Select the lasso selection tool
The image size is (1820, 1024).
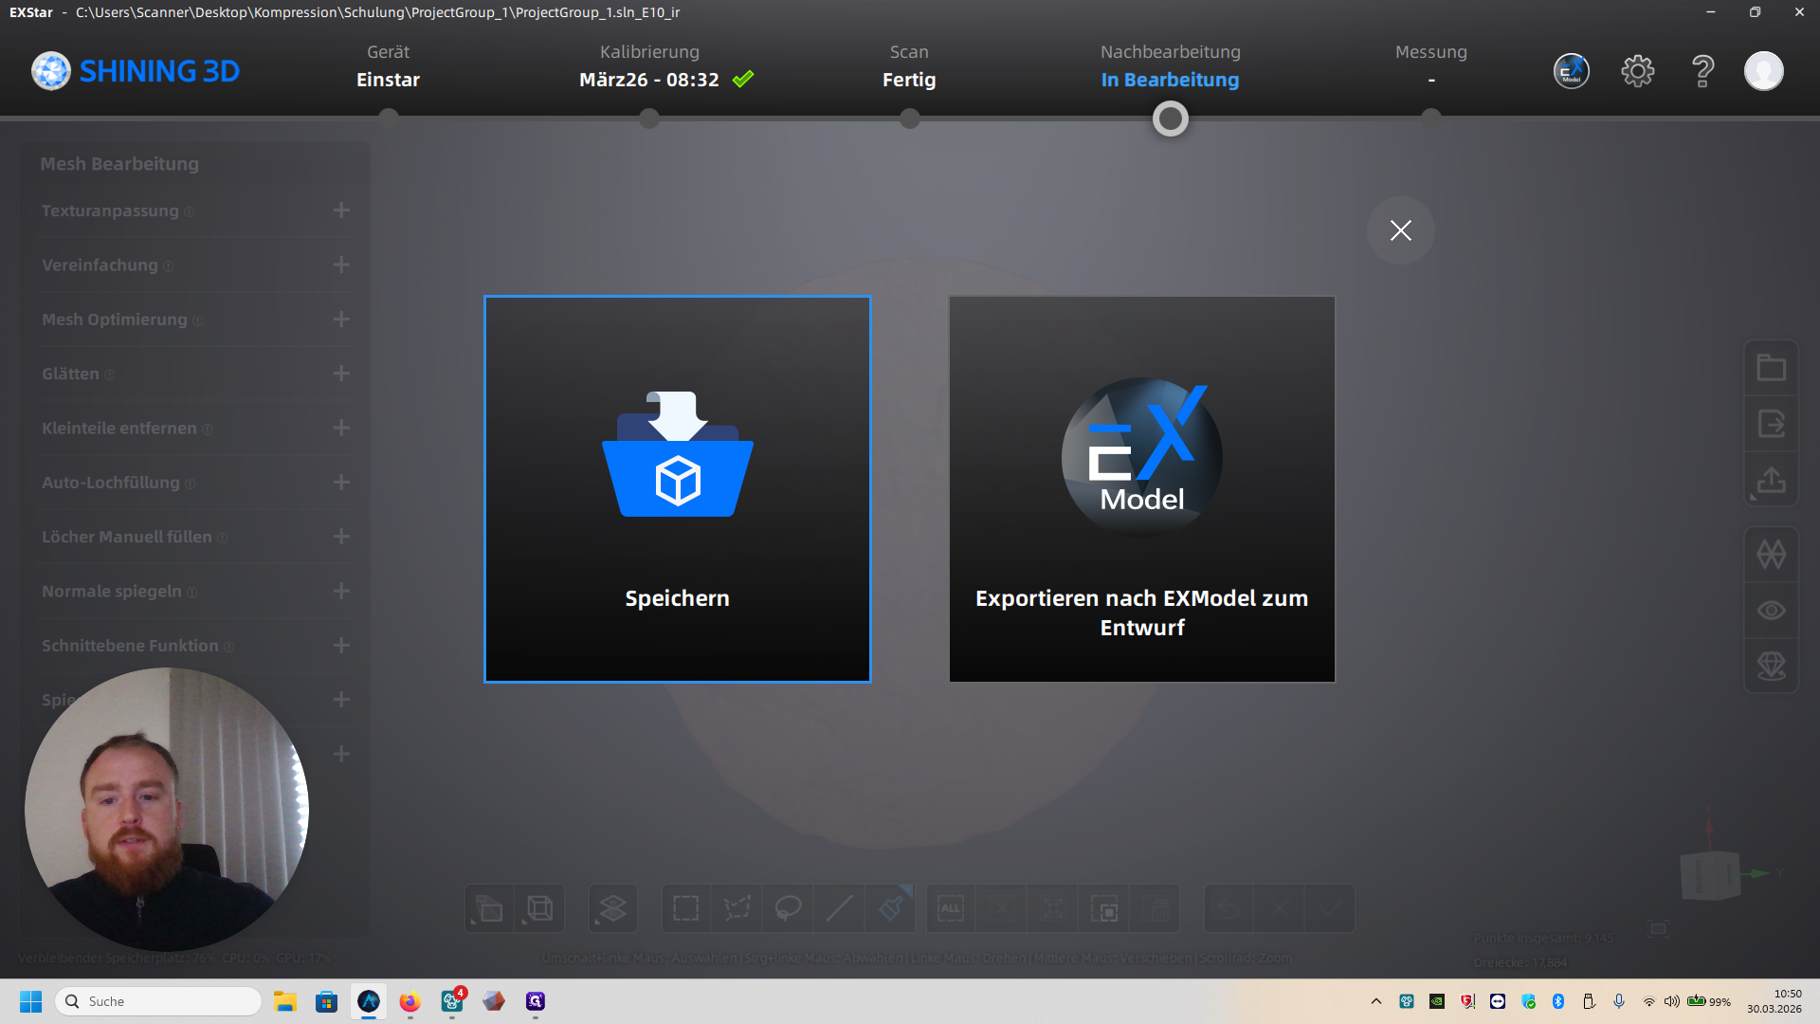(x=788, y=908)
